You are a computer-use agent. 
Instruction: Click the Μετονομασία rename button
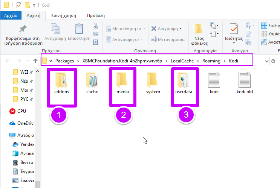tap(168, 39)
